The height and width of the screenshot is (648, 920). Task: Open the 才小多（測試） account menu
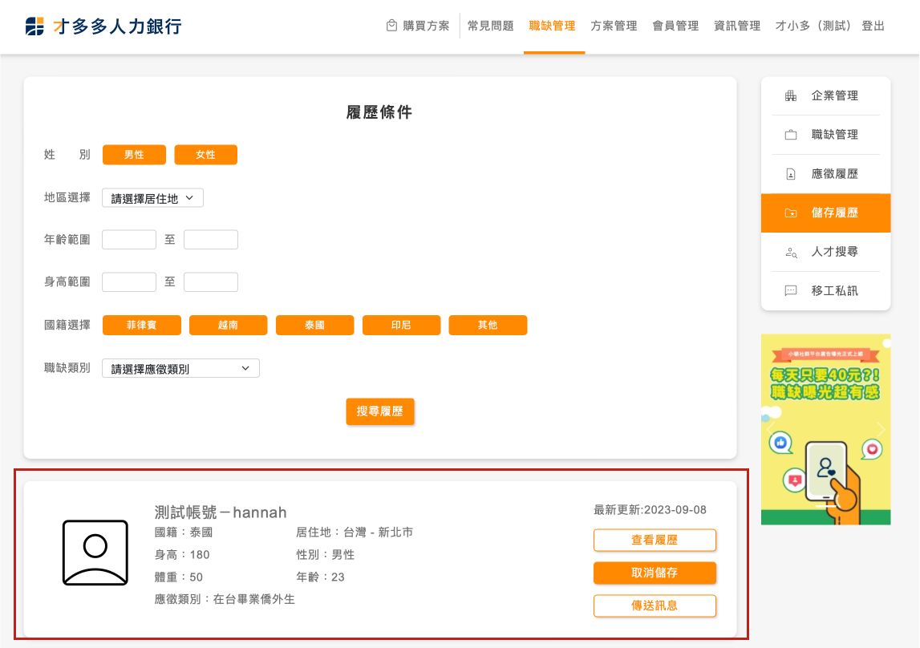click(810, 26)
